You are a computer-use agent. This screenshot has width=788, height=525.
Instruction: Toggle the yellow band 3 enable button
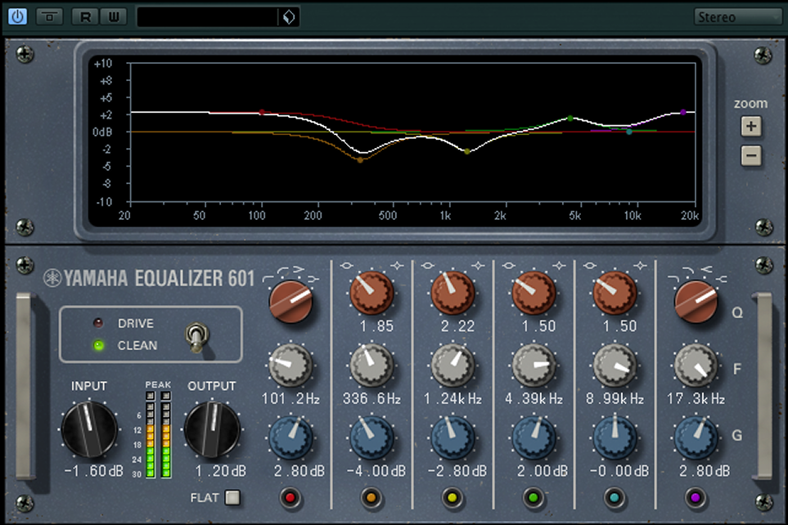click(x=453, y=498)
